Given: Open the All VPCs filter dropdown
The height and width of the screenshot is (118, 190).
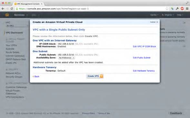Looking at the screenshot, I should [17, 26].
